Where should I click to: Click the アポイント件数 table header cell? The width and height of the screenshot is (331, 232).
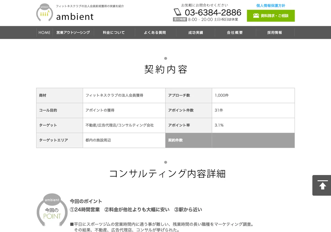(189, 110)
